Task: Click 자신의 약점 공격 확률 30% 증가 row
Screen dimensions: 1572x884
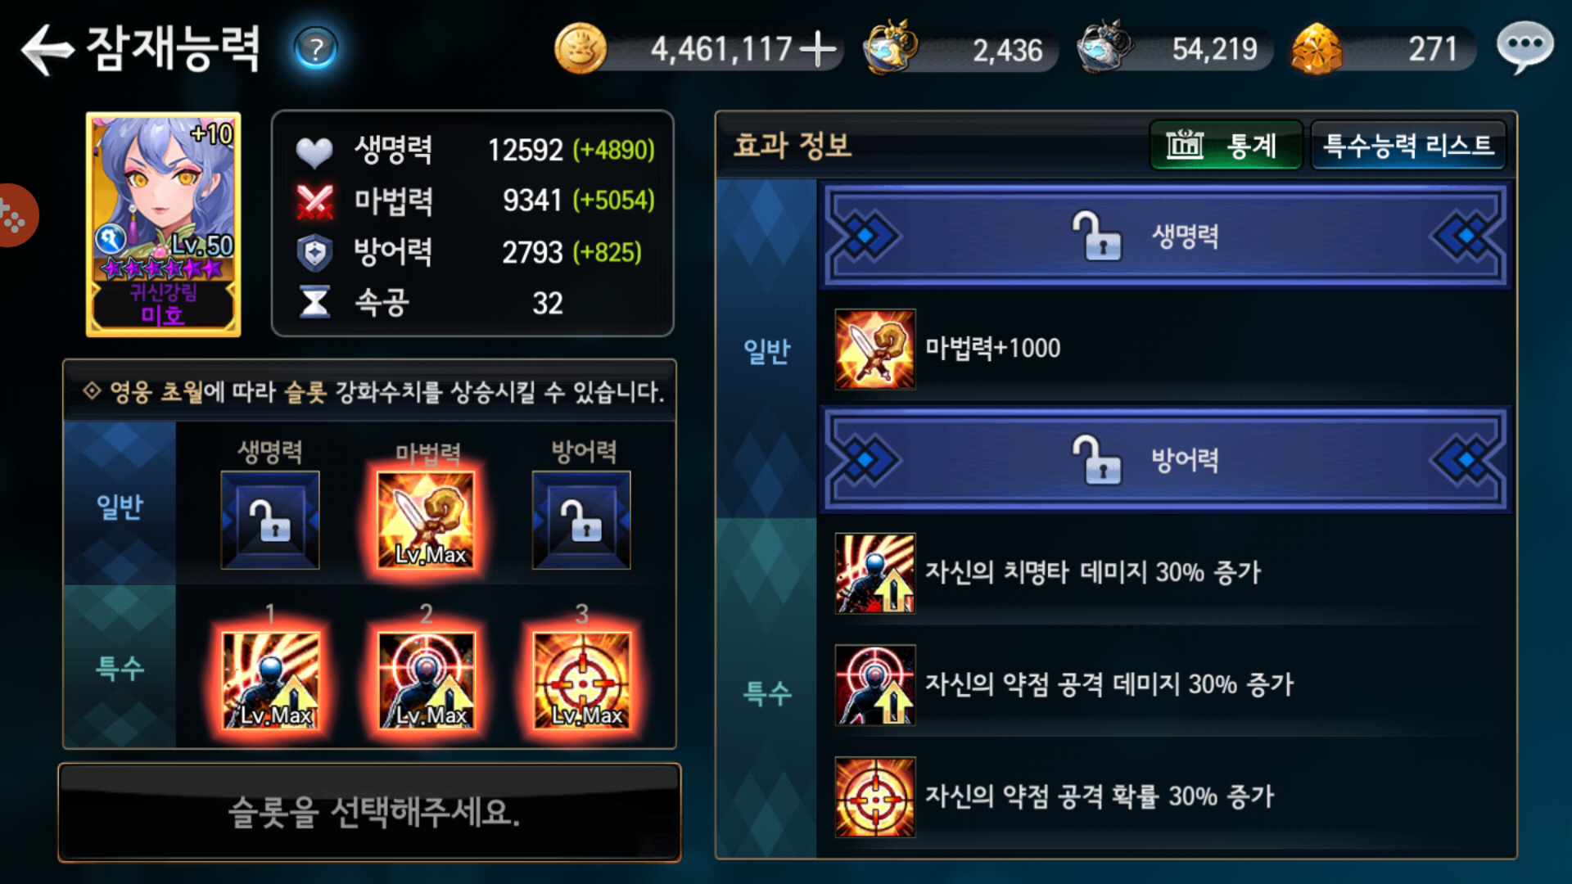Action: pos(1166,796)
